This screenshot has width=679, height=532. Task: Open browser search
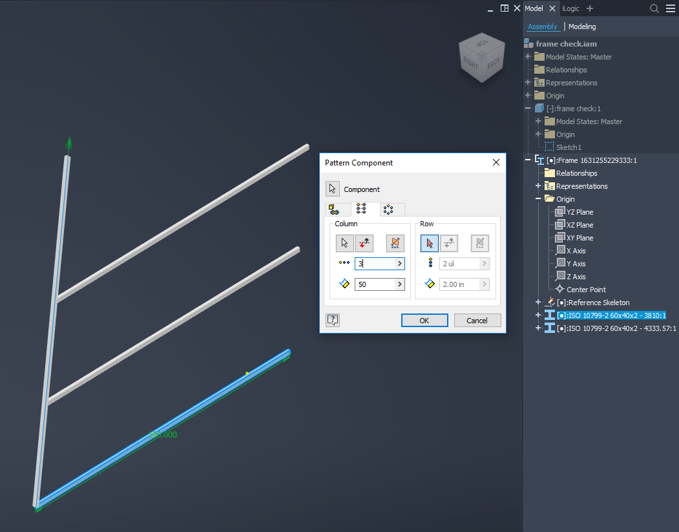654,8
